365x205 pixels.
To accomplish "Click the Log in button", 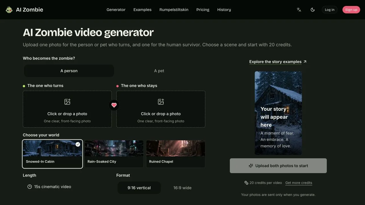I will point(330,10).
